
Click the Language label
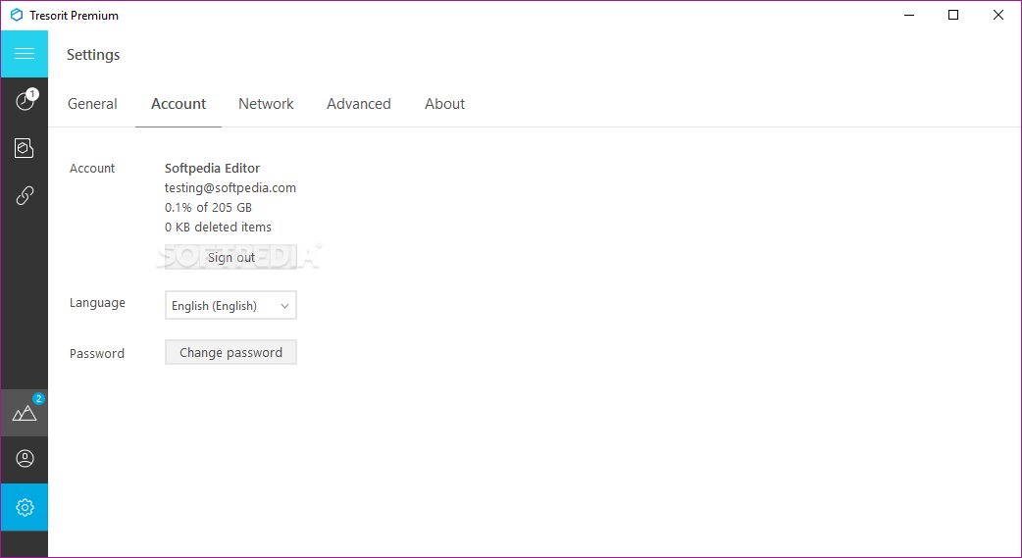click(x=97, y=303)
